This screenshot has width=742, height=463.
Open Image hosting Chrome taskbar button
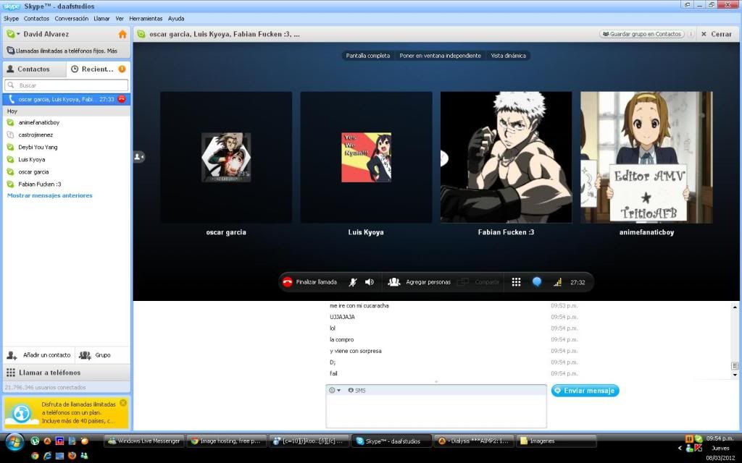pyautogui.click(x=227, y=441)
